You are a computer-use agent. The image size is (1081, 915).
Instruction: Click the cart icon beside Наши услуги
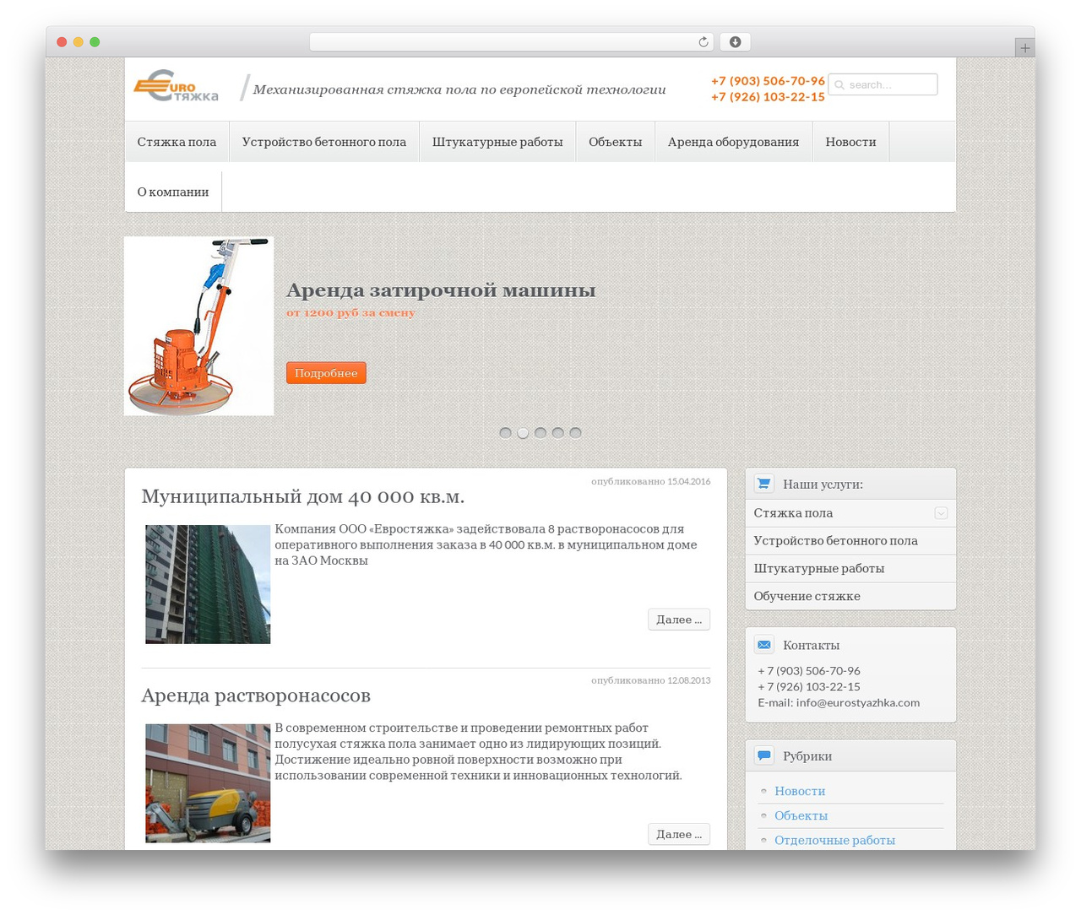tap(763, 484)
